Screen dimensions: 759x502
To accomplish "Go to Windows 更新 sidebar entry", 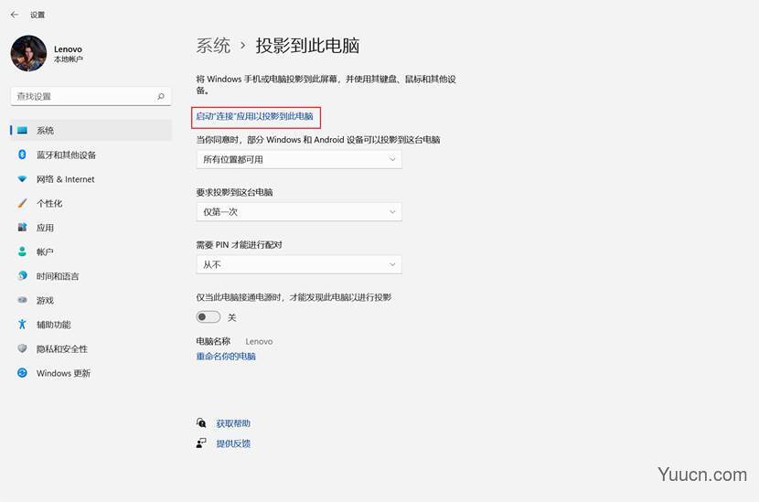I will coord(91,373).
